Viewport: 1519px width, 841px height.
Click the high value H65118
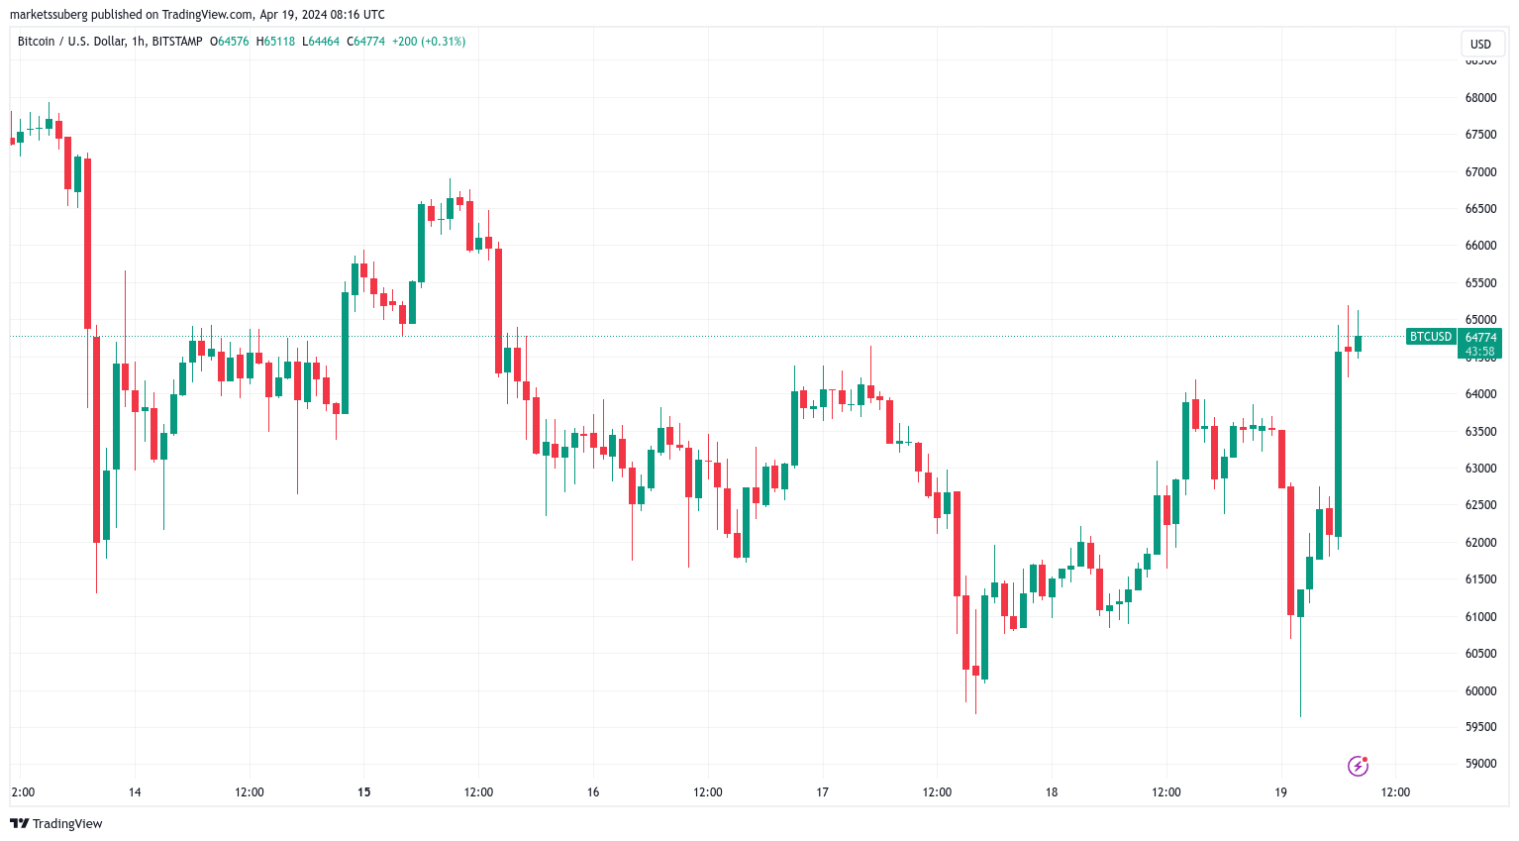tap(275, 42)
